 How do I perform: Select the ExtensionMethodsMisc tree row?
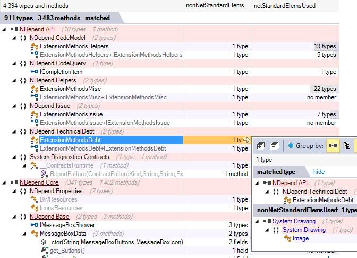(x=70, y=89)
